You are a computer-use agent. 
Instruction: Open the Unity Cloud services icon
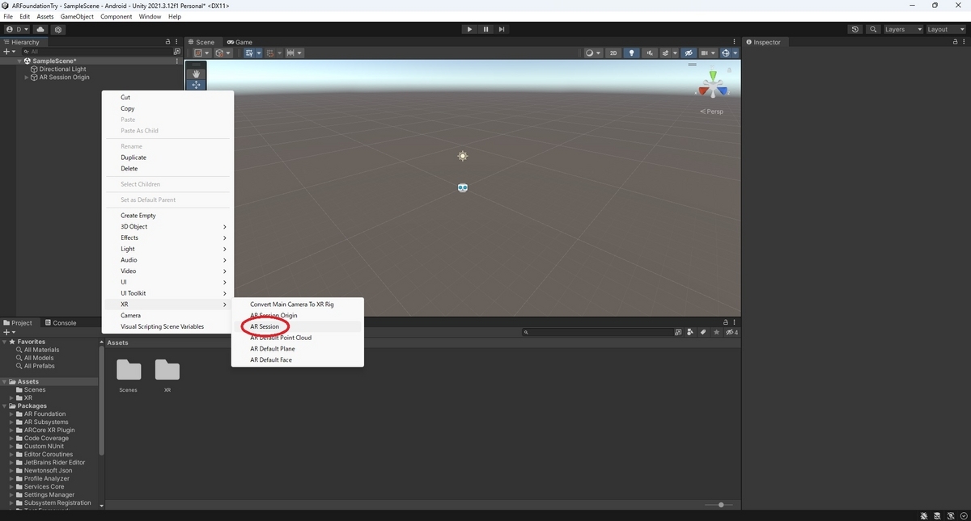click(40, 29)
